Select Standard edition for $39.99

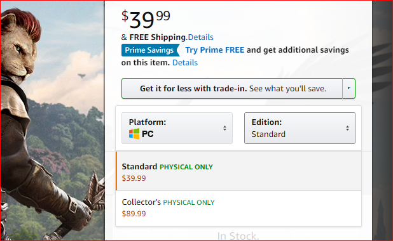click(238, 171)
